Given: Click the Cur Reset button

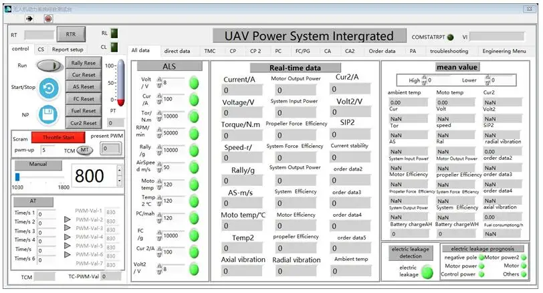Looking at the screenshot, I should (x=84, y=75).
